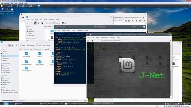
Task: Open Bash Backup folder
Action: point(27,55)
